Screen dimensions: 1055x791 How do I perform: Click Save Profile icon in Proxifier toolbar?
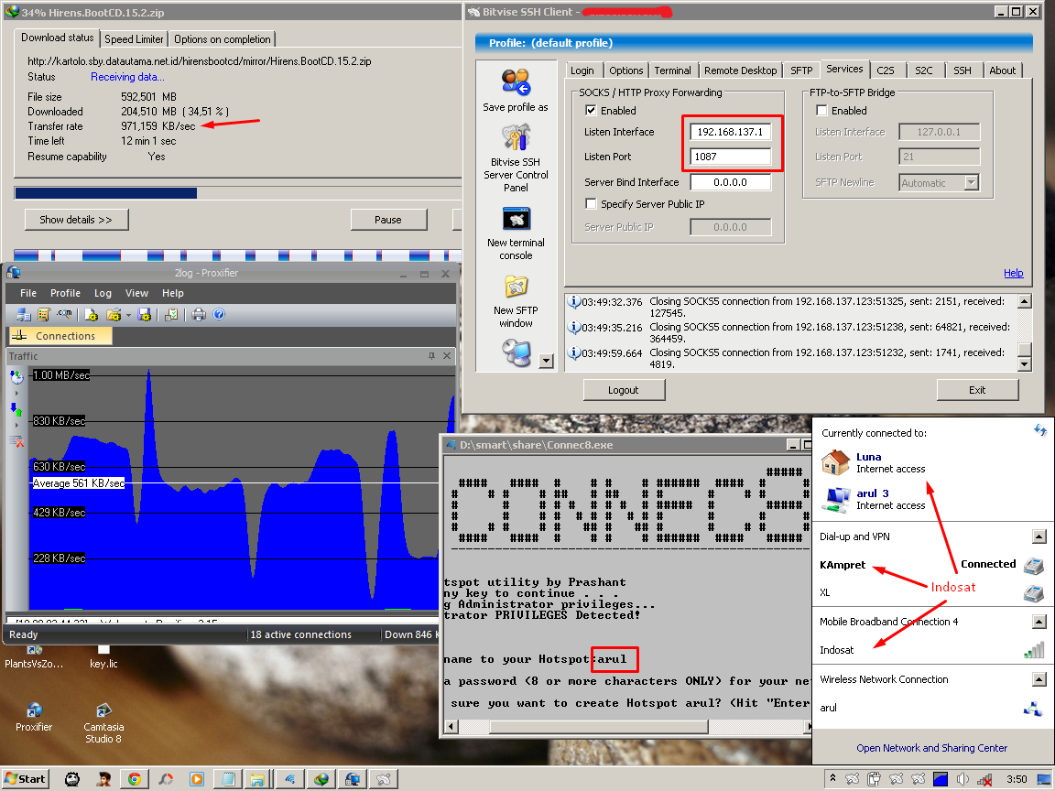tap(145, 314)
